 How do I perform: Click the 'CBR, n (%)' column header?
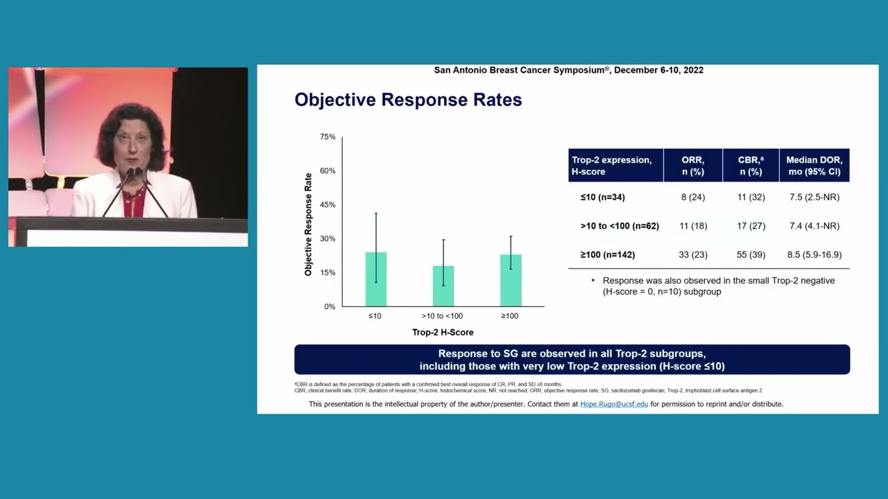[751, 166]
